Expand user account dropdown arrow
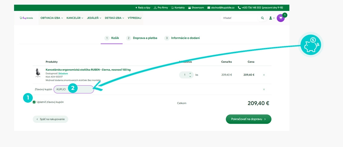Screen dimensions: 343x147 tap(274, 18)
